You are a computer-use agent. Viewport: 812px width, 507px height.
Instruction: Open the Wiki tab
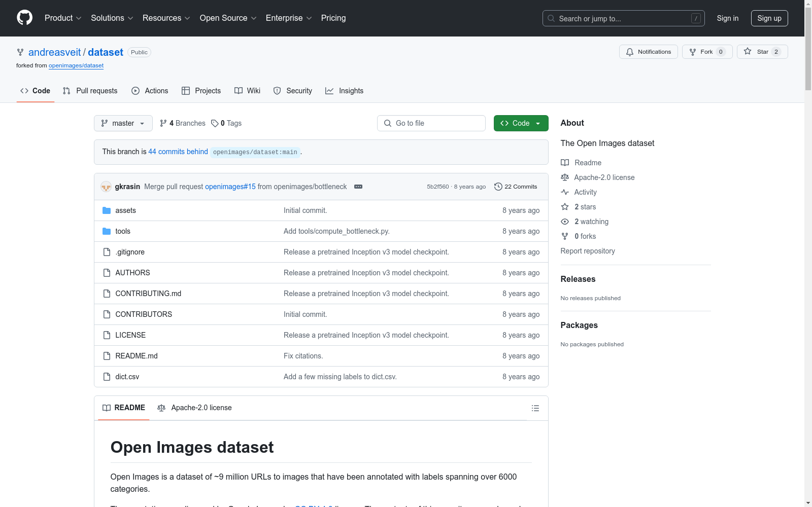tap(247, 91)
